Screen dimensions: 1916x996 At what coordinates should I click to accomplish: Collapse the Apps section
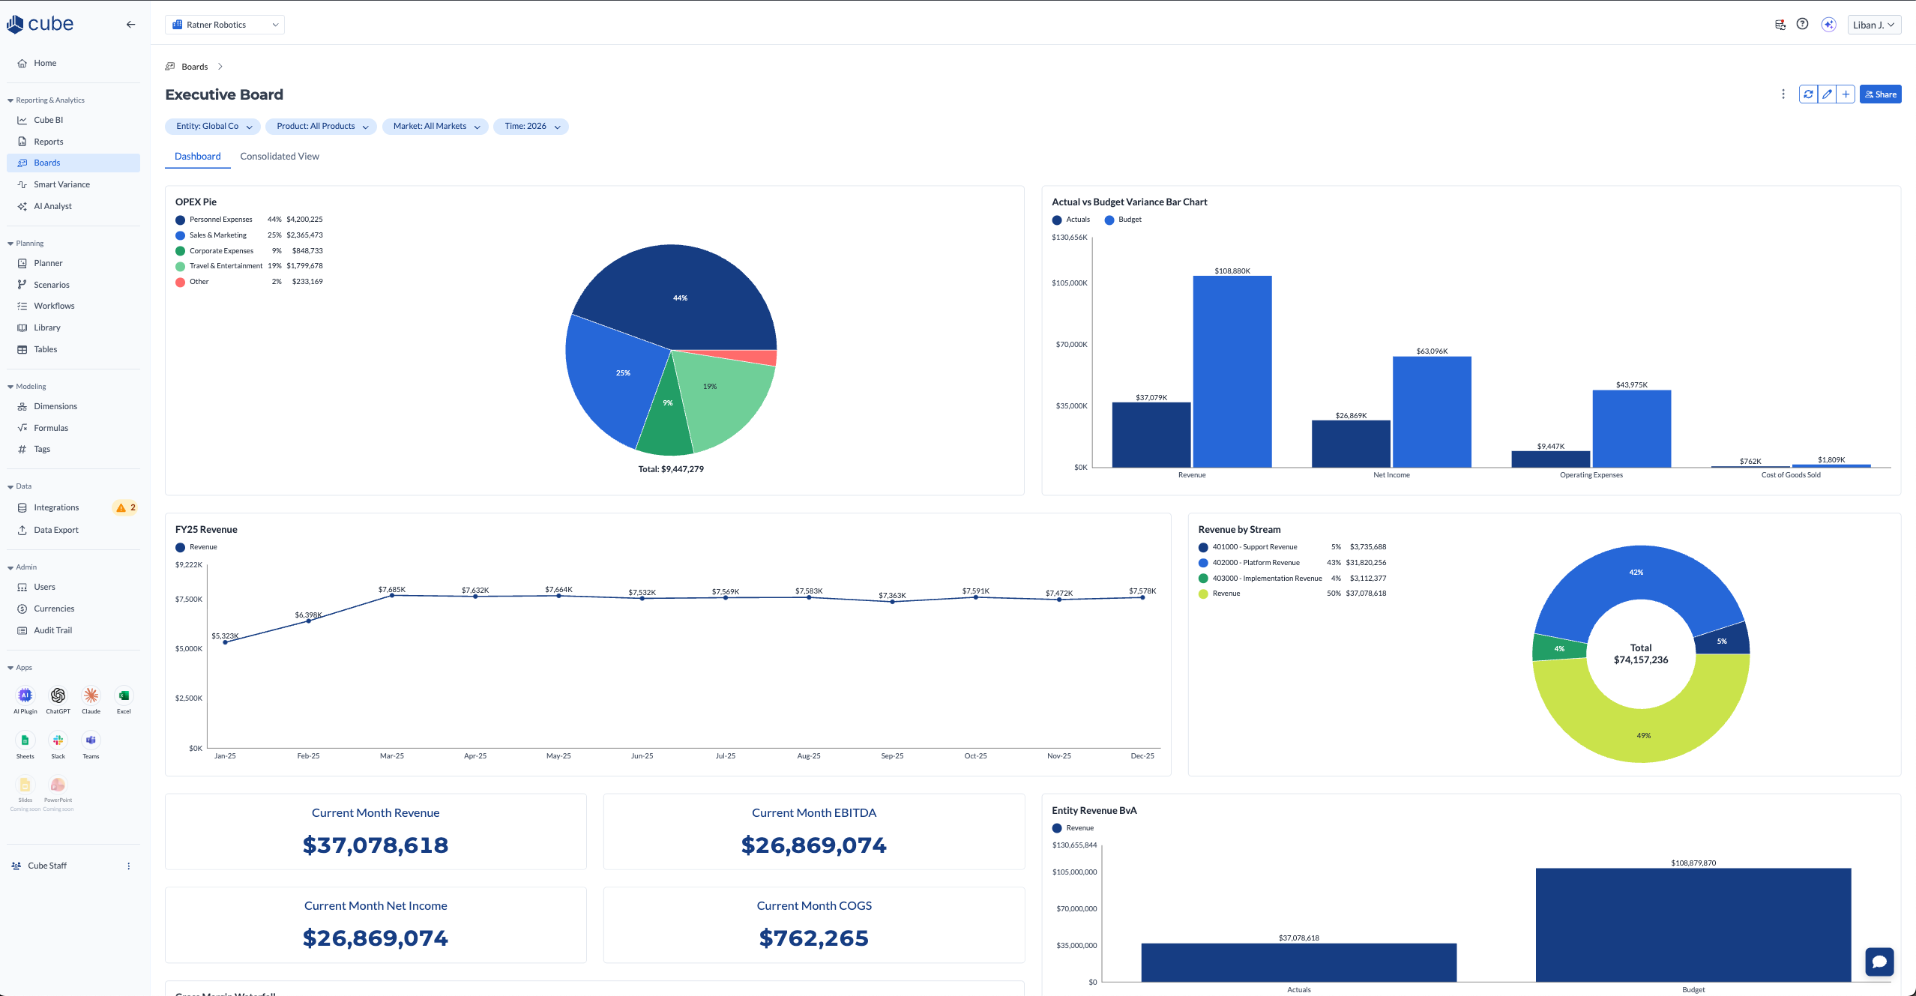pyautogui.click(x=20, y=668)
